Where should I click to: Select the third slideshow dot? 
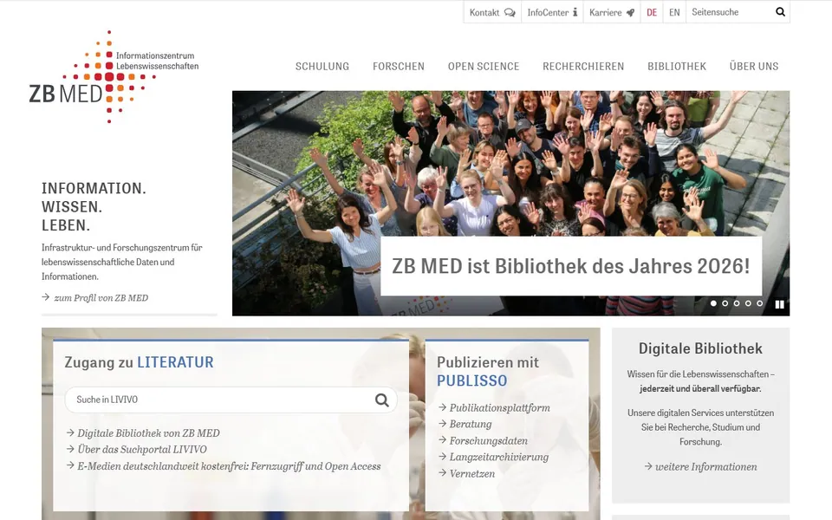coord(737,303)
